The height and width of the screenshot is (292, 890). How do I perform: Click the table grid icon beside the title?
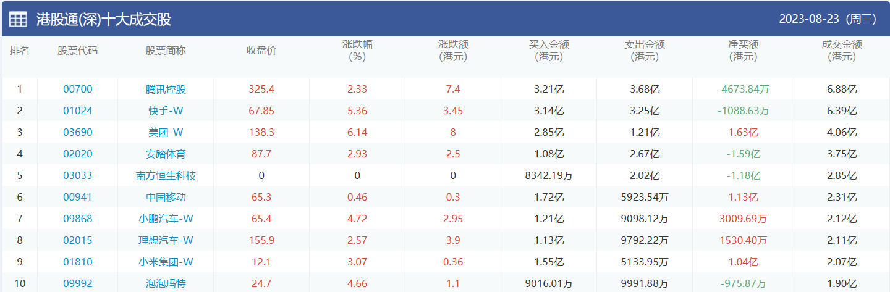18,19
